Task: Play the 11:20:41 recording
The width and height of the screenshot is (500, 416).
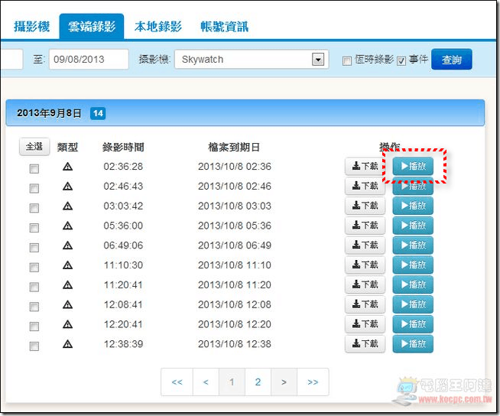Action: click(413, 284)
